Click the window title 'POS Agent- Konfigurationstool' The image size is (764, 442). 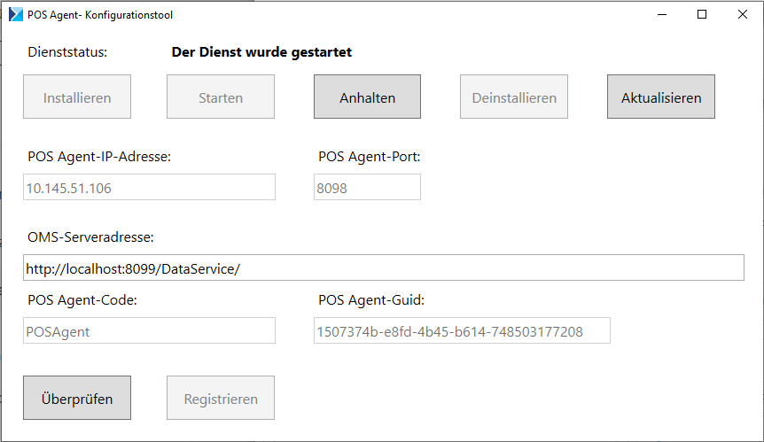(100, 15)
